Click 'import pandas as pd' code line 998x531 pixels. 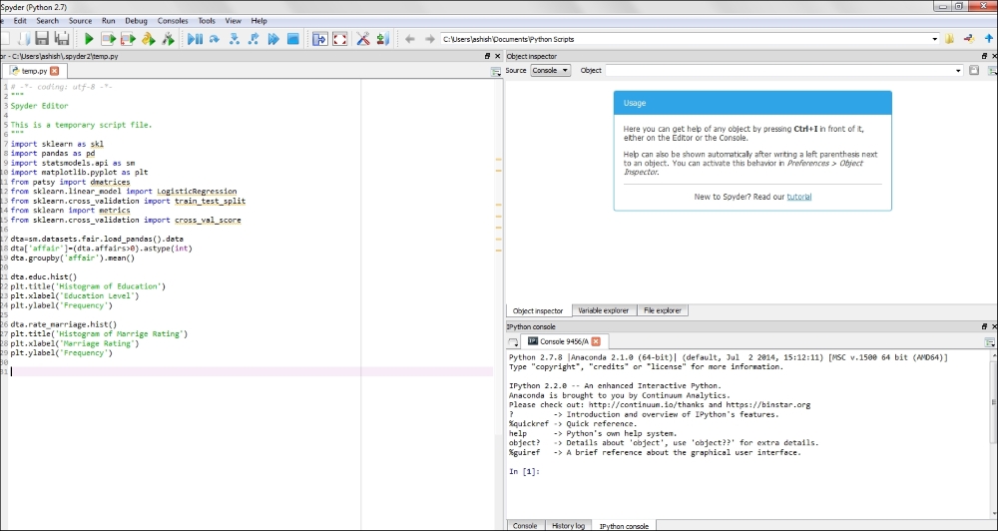53,154
